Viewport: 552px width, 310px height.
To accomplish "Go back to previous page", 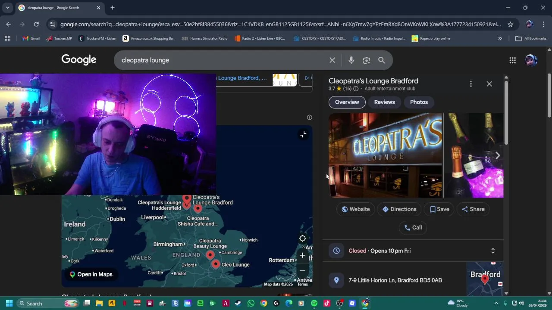I will tap(9, 25).
